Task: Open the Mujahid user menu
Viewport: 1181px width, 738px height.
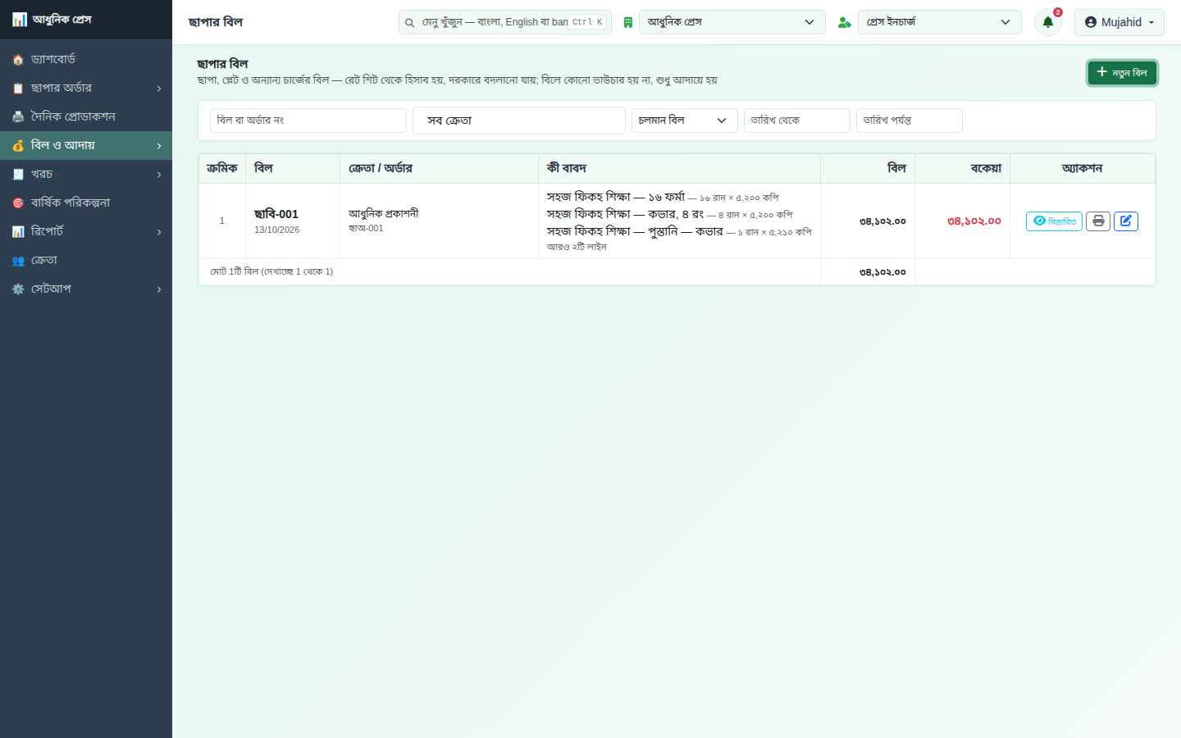Action: (1119, 22)
